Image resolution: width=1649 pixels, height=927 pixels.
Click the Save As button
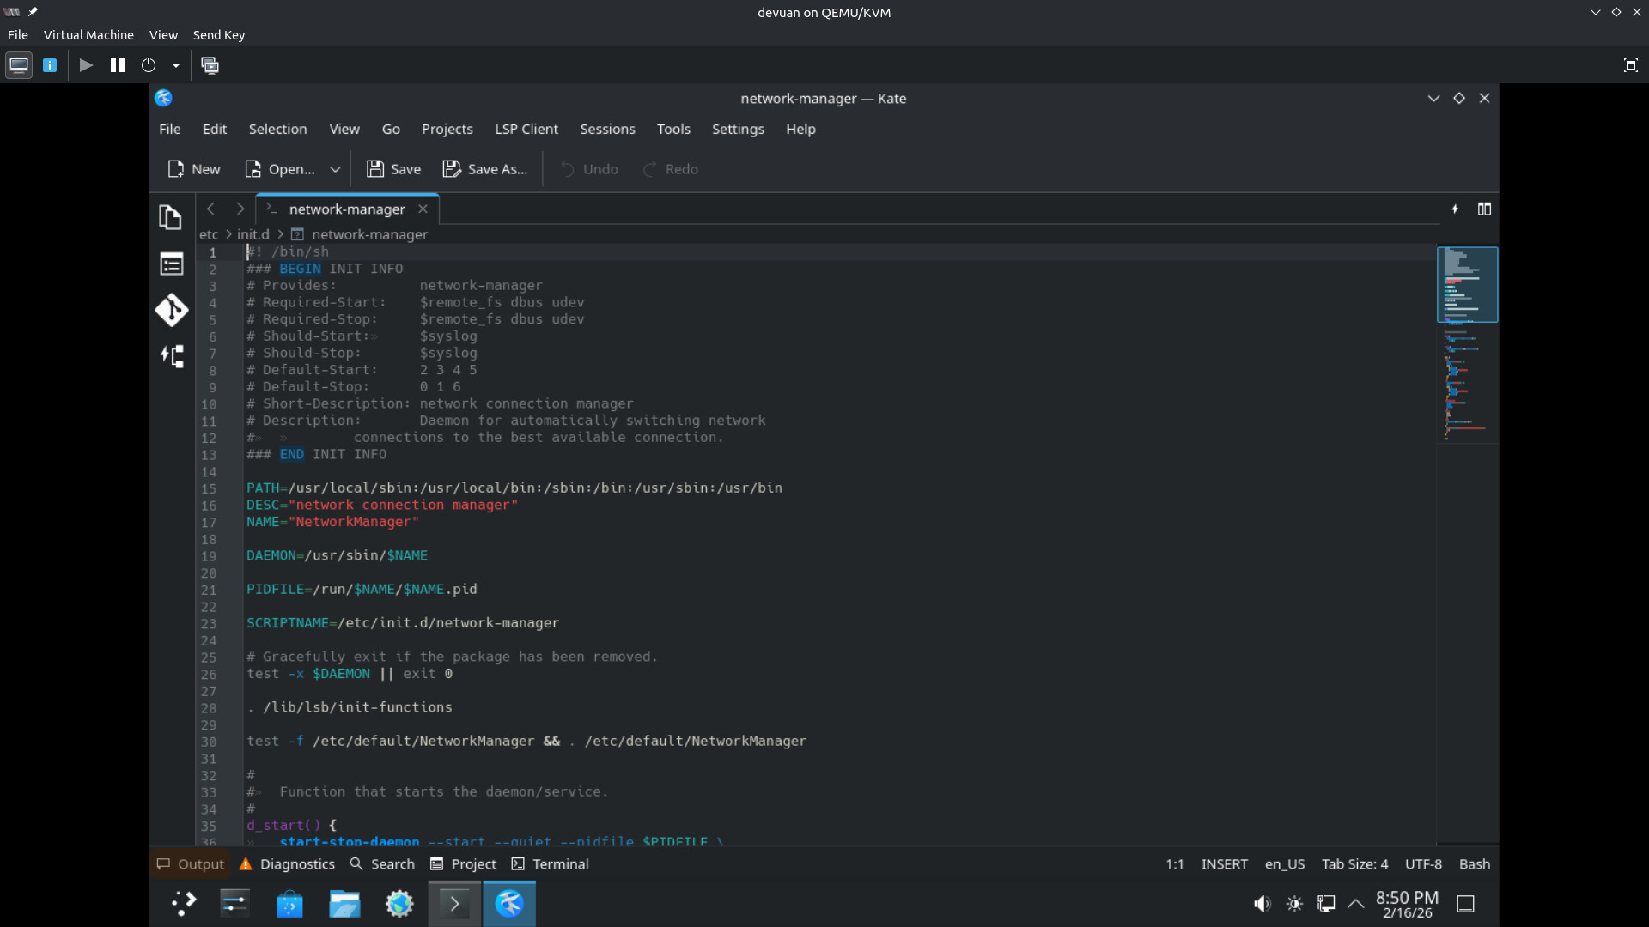pos(485,169)
